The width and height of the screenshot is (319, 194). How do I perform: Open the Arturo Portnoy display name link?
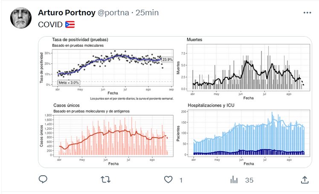[x=67, y=13]
